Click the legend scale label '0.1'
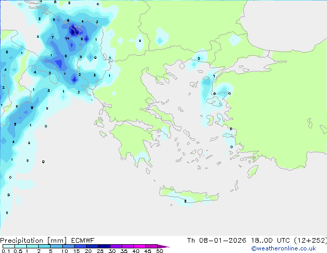Image resolution: width=327 pixels, height=253 pixels. (x=6, y=251)
